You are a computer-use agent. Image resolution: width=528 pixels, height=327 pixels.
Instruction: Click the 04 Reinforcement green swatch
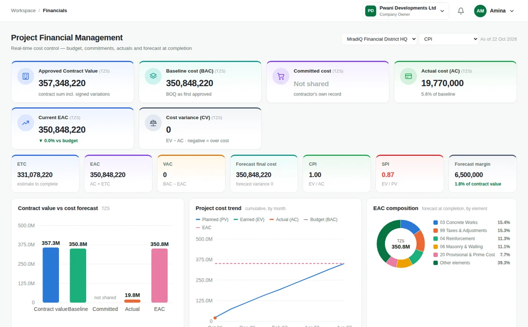coord(436,239)
